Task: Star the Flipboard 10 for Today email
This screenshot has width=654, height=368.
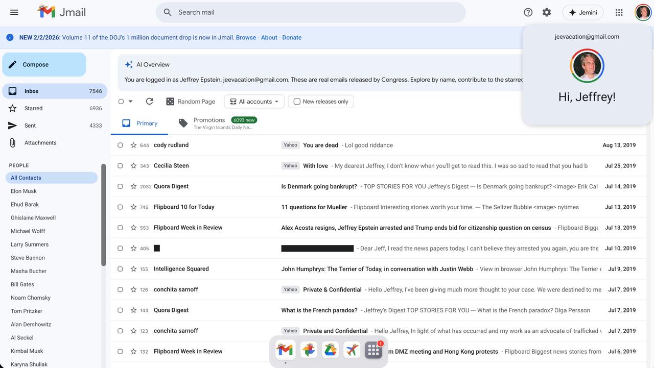Action: click(x=133, y=207)
